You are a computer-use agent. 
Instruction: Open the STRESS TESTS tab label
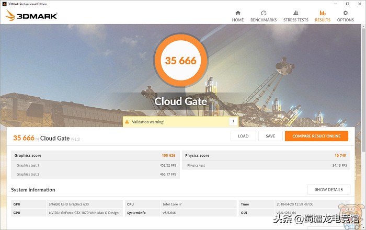[x=296, y=20]
